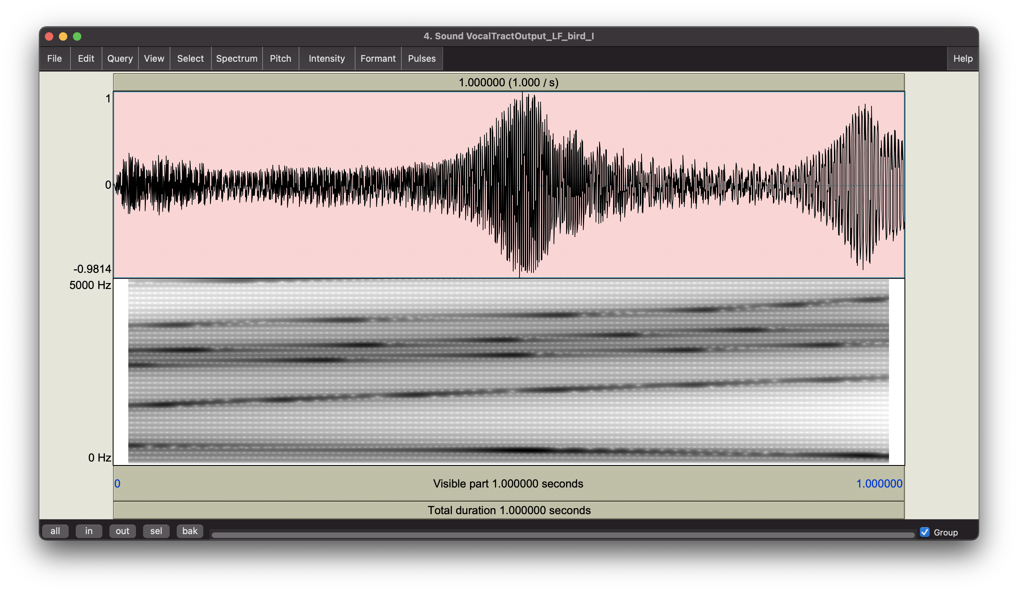Screen dimensions: 1018x592
Task: Open the Help menu
Action: tap(963, 59)
